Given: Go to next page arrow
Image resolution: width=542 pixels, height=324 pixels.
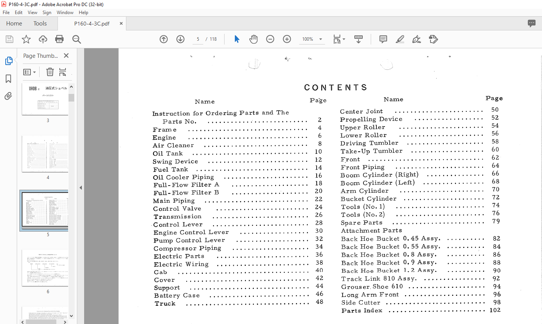Looking at the screenshot, I should (180, 39).
